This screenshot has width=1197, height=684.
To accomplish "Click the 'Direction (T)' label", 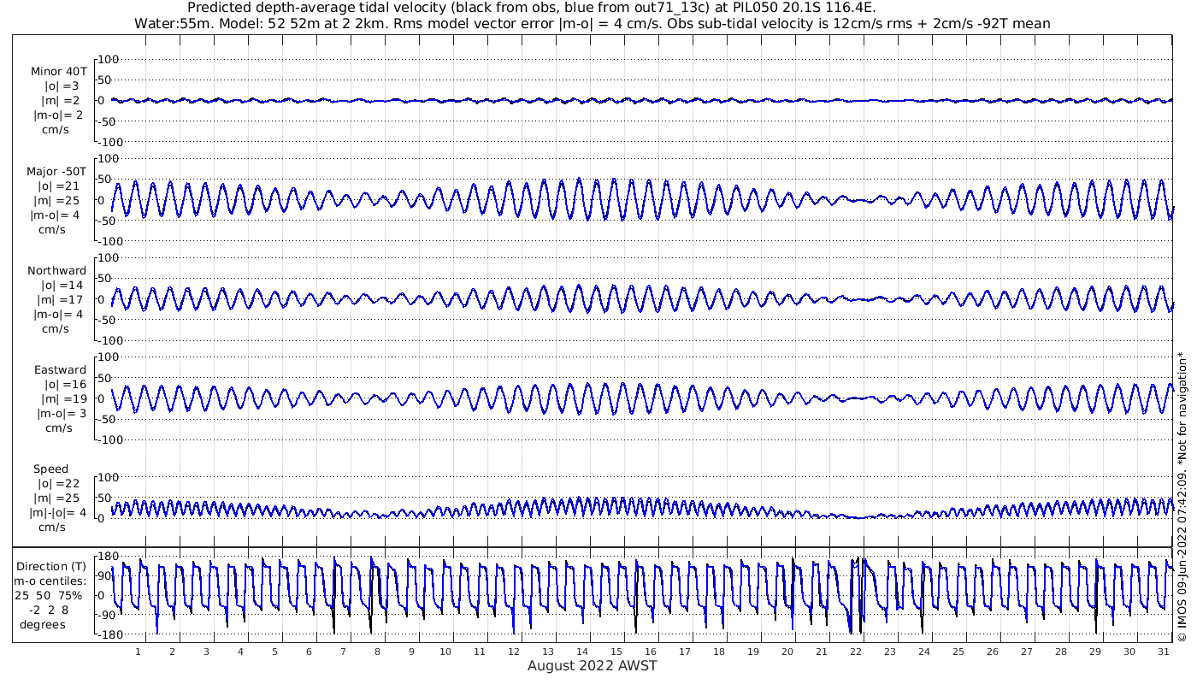I will pyautogui.click(x=51, y=566).
